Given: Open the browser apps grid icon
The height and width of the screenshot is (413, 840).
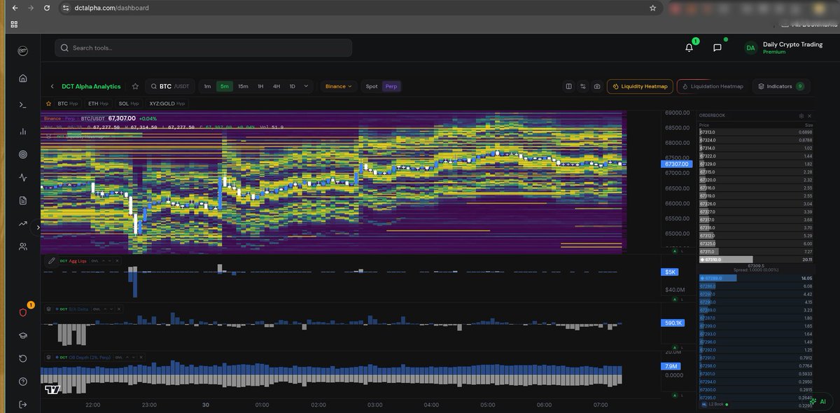Looking at the screenshot, I should [x=13, y=23].
